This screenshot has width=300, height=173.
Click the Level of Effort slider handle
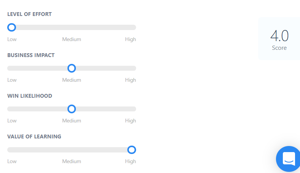click(x=12, y=27)
